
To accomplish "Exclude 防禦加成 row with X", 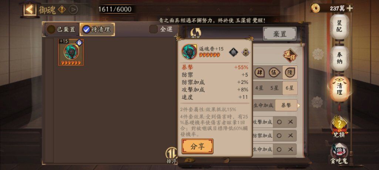I will click(291, 136).
